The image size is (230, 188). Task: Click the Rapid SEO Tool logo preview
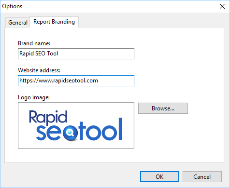(76, 125)
